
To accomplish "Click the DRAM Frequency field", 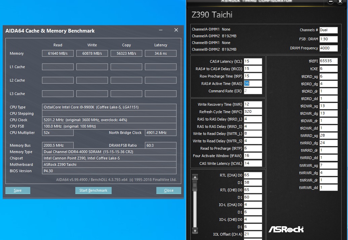I will click(x=328, y=48).
